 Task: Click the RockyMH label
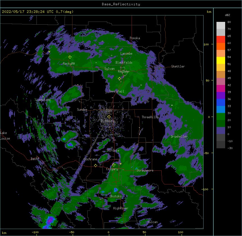pos(69,64)
